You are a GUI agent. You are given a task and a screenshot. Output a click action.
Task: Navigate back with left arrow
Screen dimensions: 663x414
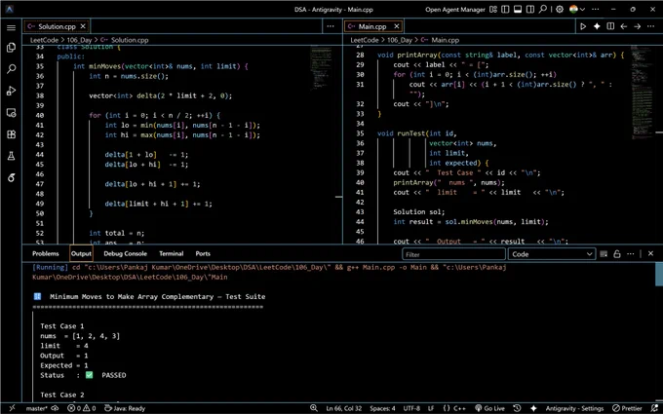click(624, 26)
